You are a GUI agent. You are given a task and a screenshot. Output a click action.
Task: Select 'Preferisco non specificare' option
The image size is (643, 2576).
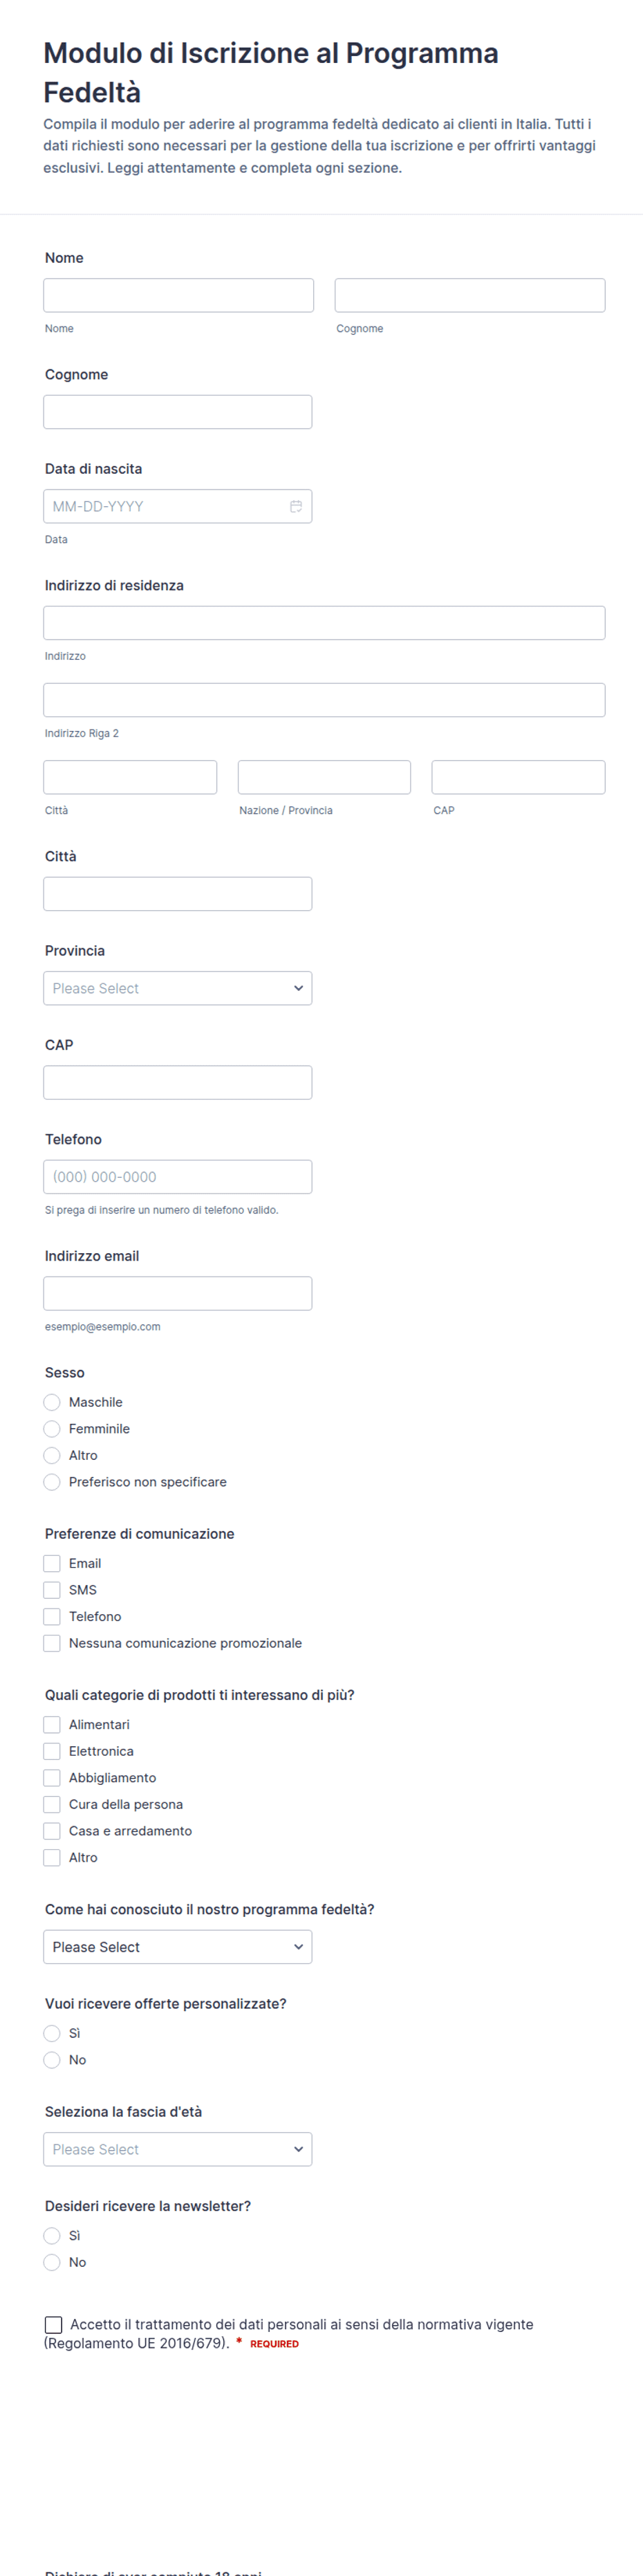[x=52, y=1481]
